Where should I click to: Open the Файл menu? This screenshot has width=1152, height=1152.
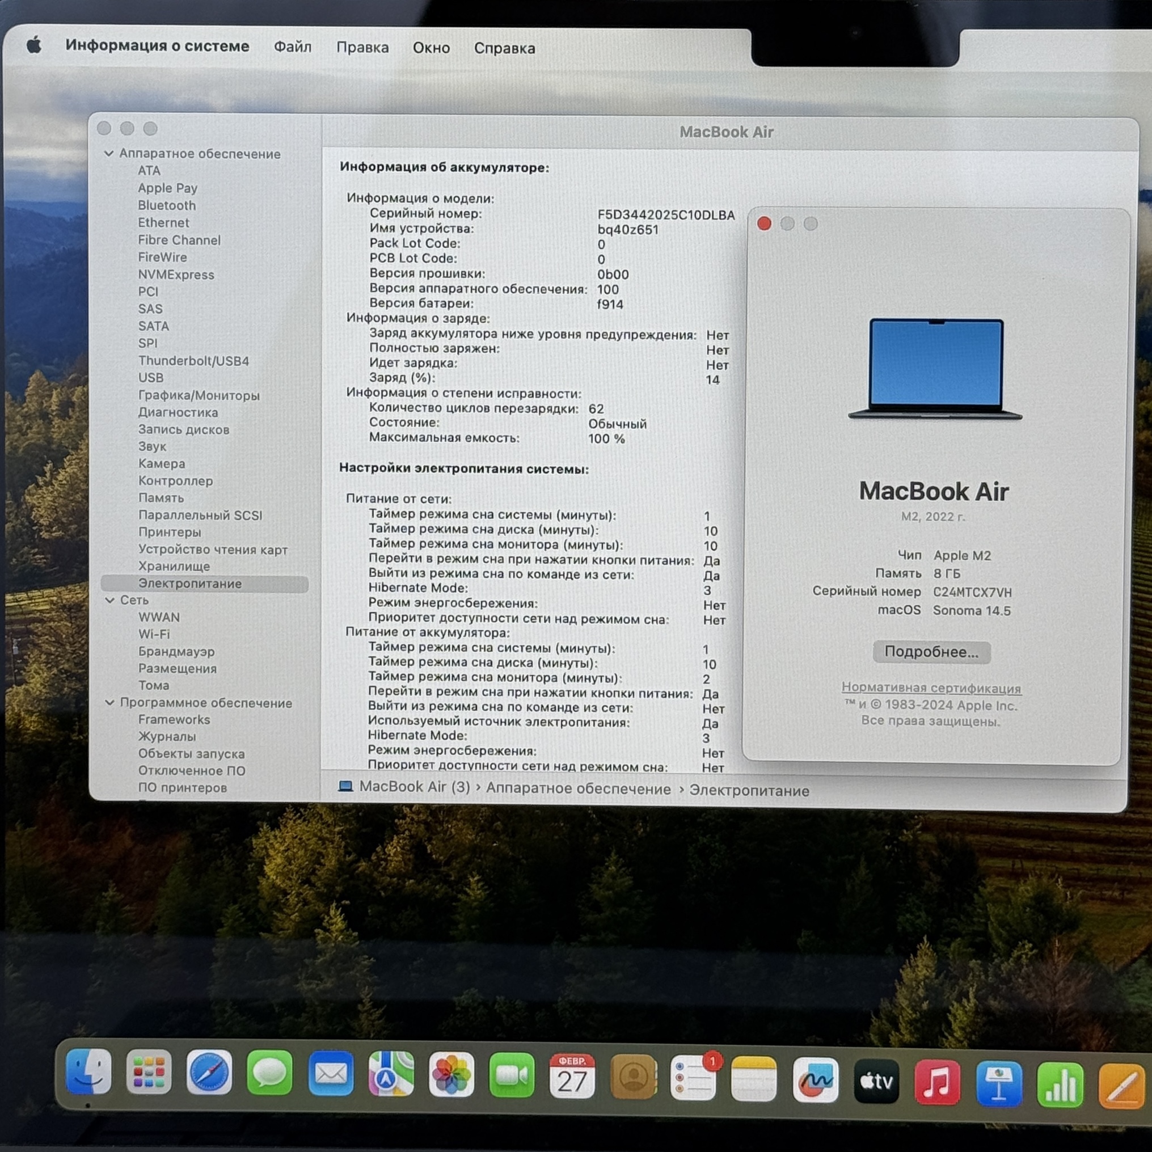[x=293, y=47]
